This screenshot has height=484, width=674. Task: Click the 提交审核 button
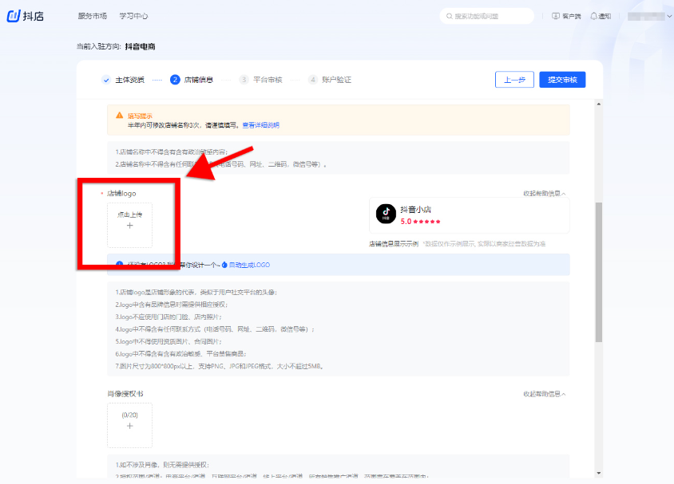tap(562, 80)
